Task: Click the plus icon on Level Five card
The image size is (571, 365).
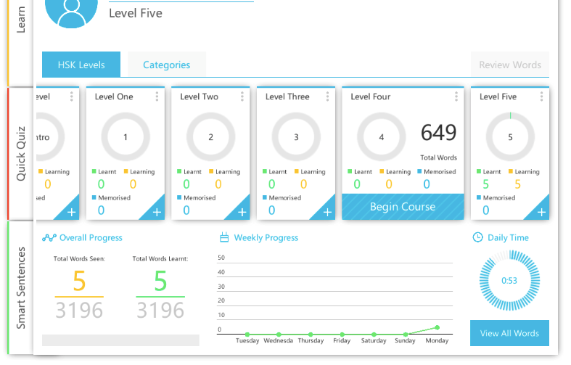Action: (541, 212)
